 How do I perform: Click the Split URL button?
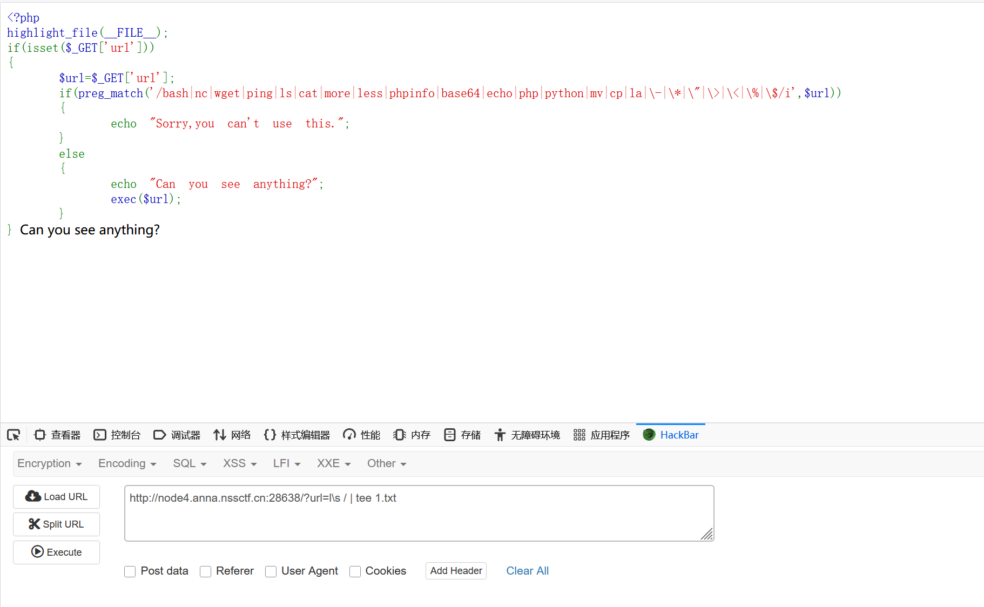coord(56,524)
